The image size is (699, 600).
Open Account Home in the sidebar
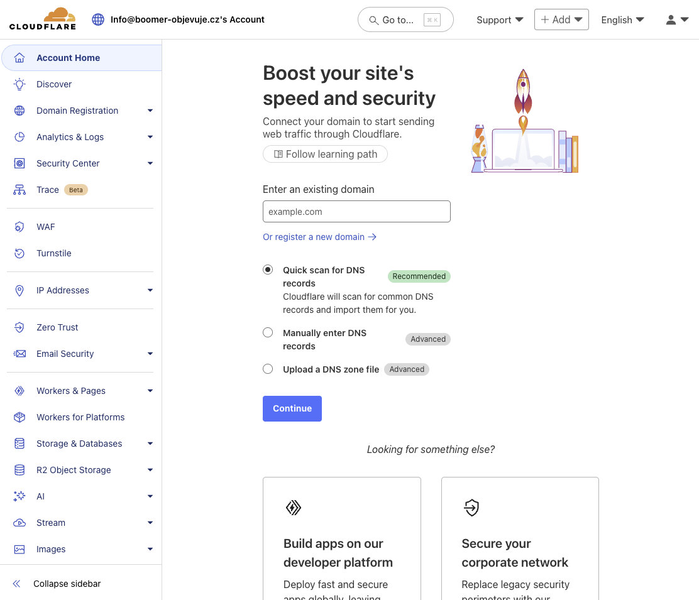pyautogui.click(x=68, y=58)
